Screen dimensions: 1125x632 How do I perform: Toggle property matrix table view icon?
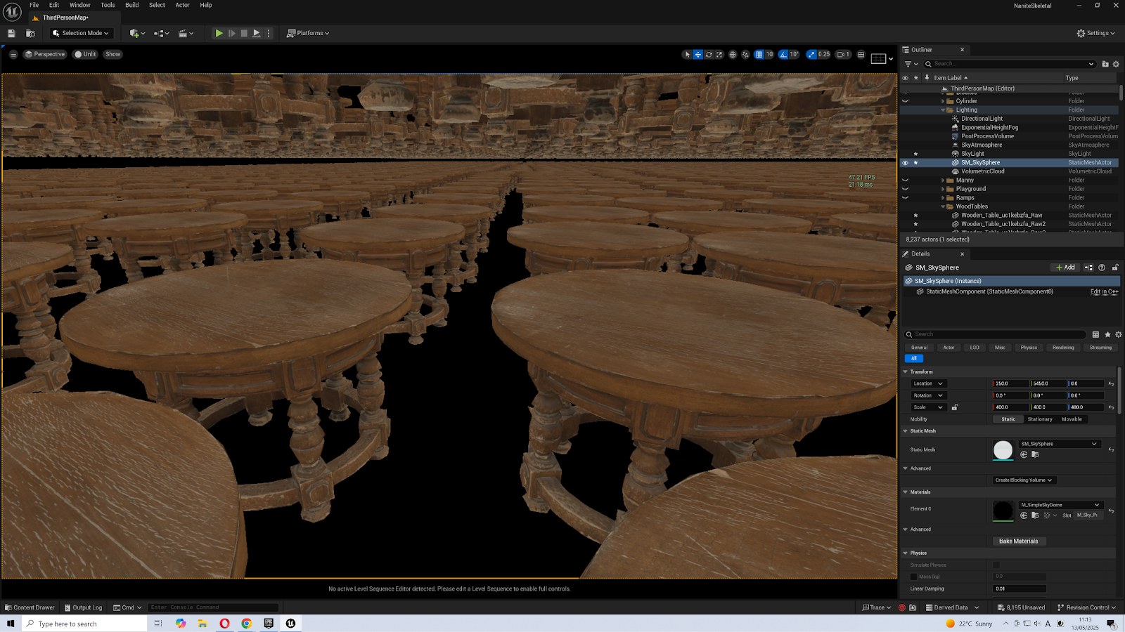pos(1095,334)
